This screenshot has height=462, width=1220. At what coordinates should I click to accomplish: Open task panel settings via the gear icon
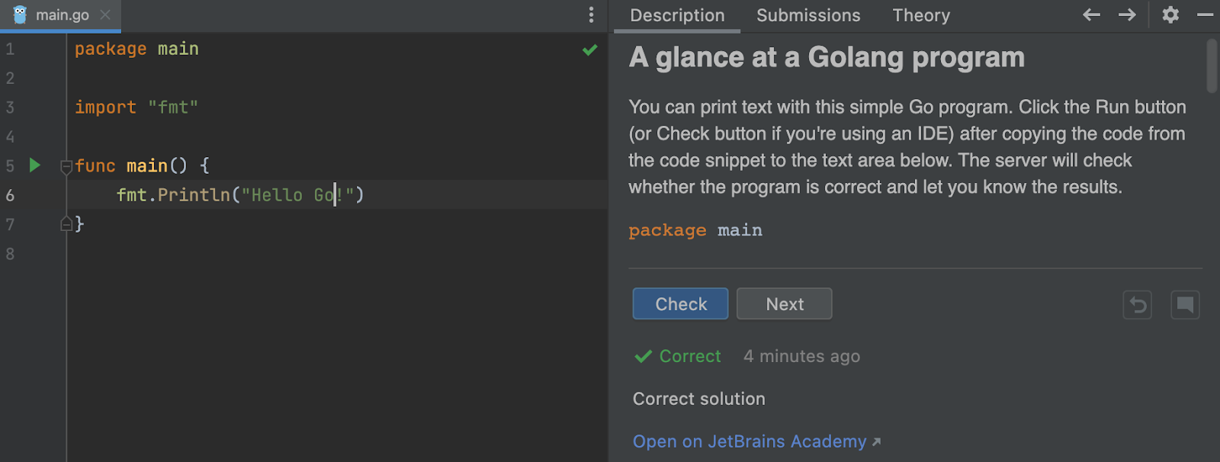click(x=1170, y=15)
